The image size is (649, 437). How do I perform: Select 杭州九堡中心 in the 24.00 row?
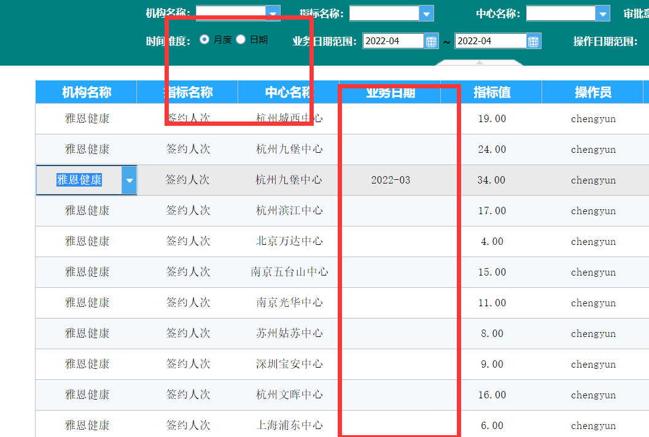289,149
